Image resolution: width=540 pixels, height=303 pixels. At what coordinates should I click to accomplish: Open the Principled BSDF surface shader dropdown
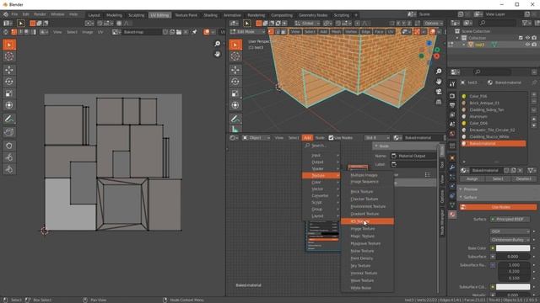[x=510, y=219]
